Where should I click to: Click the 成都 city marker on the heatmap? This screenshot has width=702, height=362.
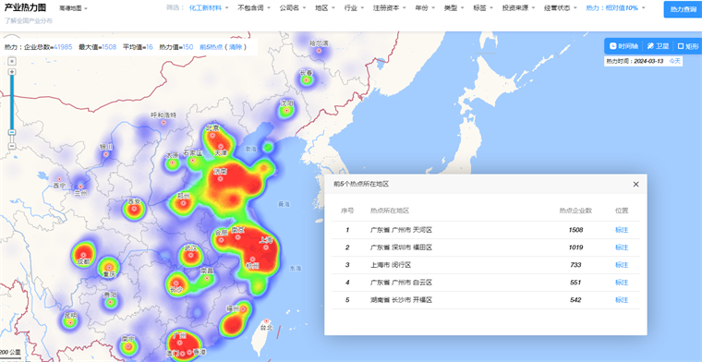(83, 254)
